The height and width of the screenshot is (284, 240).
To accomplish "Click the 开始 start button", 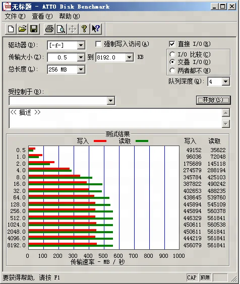I will point(213,100).
